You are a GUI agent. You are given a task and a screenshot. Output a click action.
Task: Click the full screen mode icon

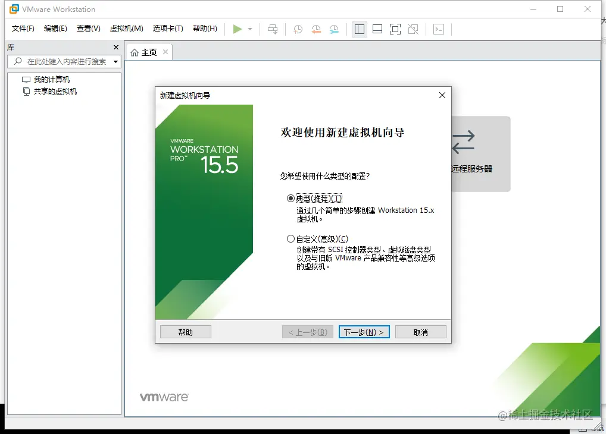pyautogui.click(x=395, y=29)
